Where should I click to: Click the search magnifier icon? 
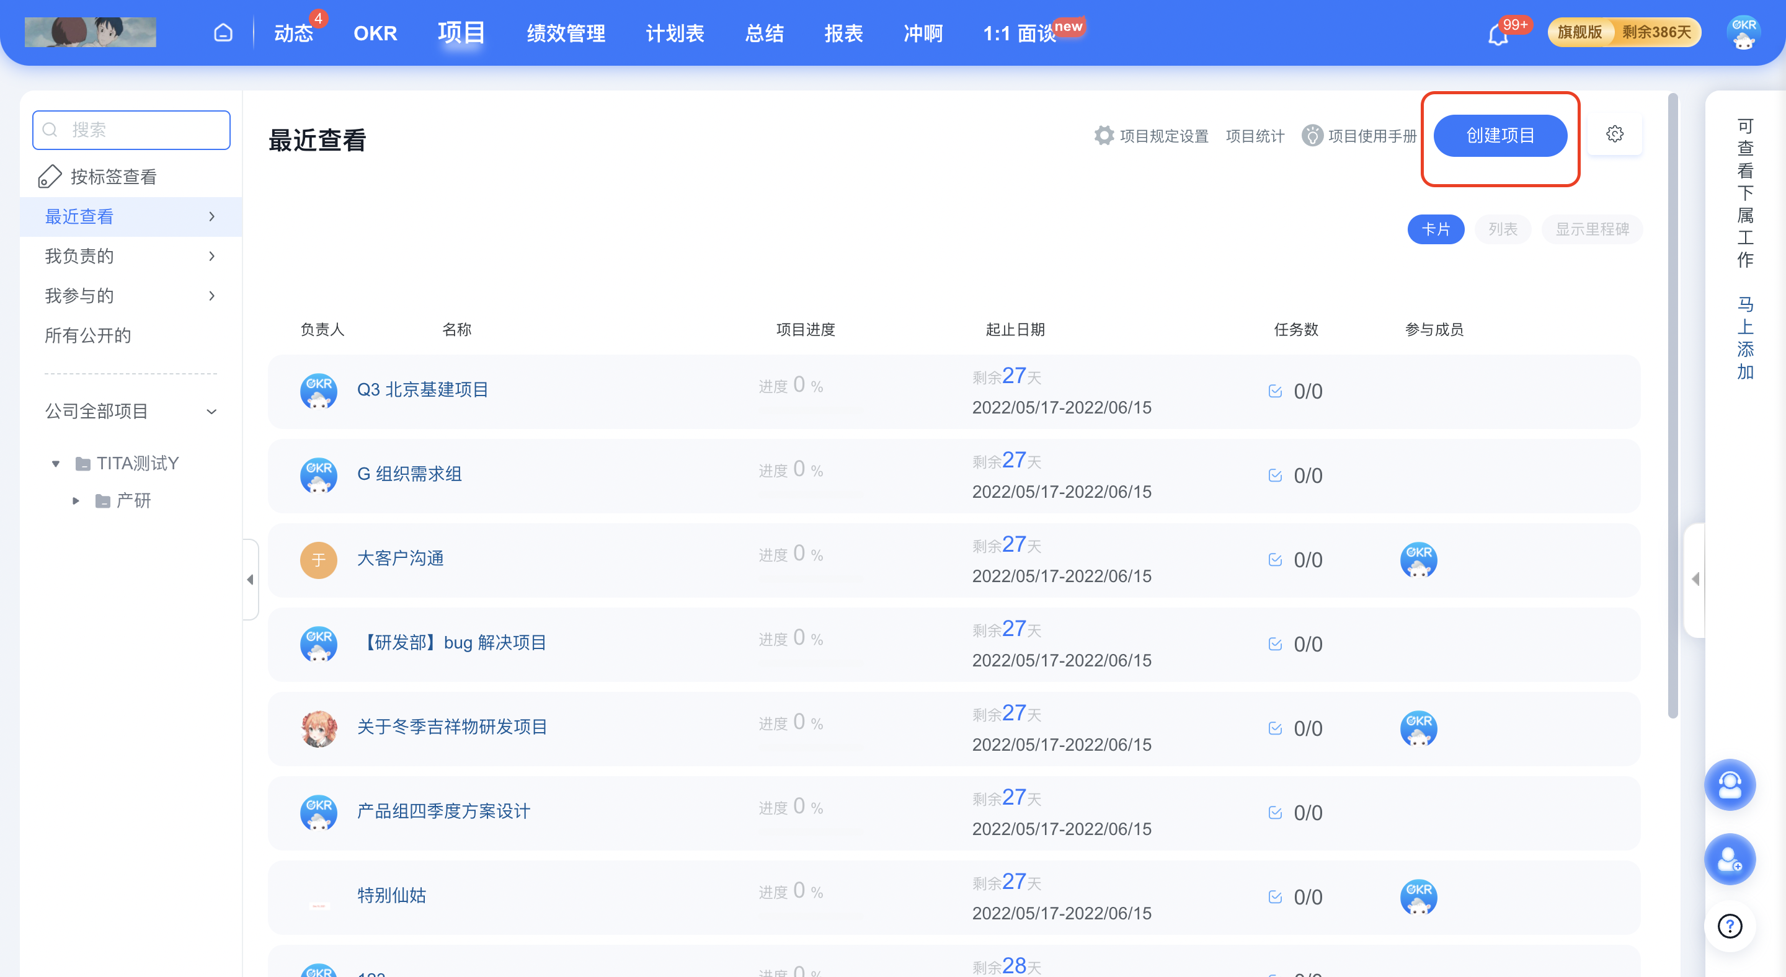point(50,130)
